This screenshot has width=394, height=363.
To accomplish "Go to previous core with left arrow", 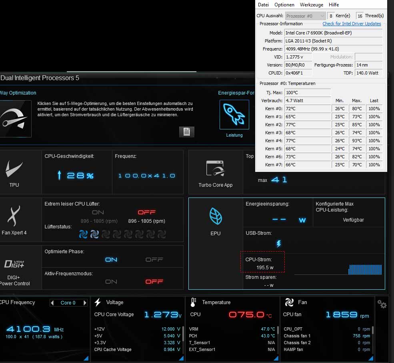I will [x=52, y=302].
